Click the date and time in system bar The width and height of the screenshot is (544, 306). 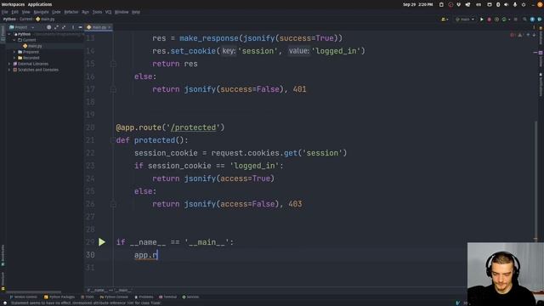417,4
